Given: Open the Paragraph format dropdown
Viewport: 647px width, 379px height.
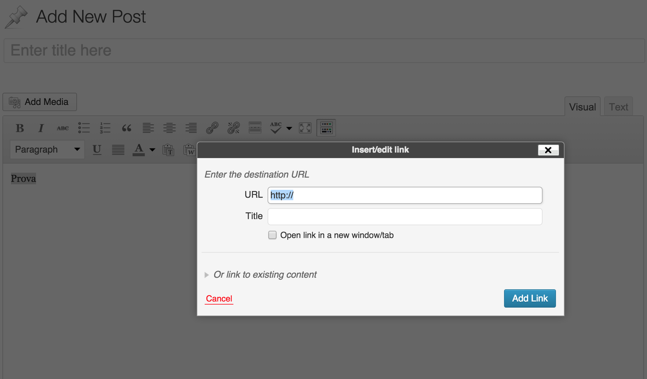Looking at the screenshot, I should 47,149.
